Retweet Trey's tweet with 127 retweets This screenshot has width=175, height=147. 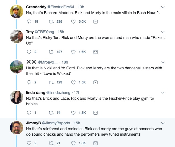(x=51, y=52)
